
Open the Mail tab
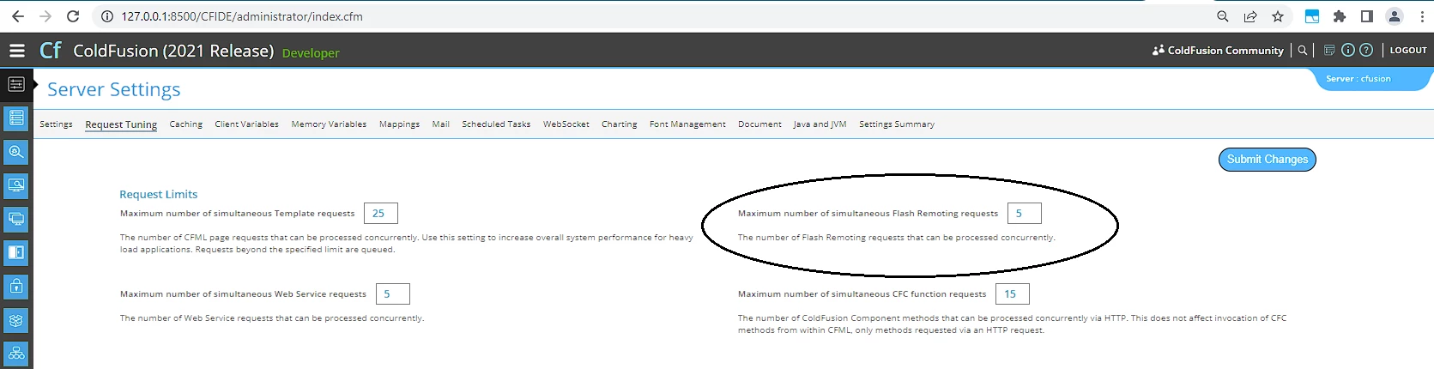441,124
